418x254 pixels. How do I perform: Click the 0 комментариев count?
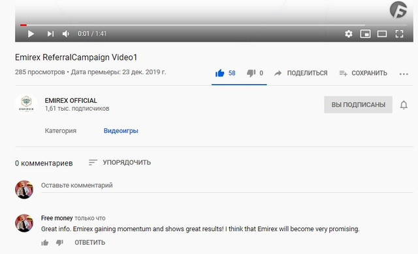(44, 163)
